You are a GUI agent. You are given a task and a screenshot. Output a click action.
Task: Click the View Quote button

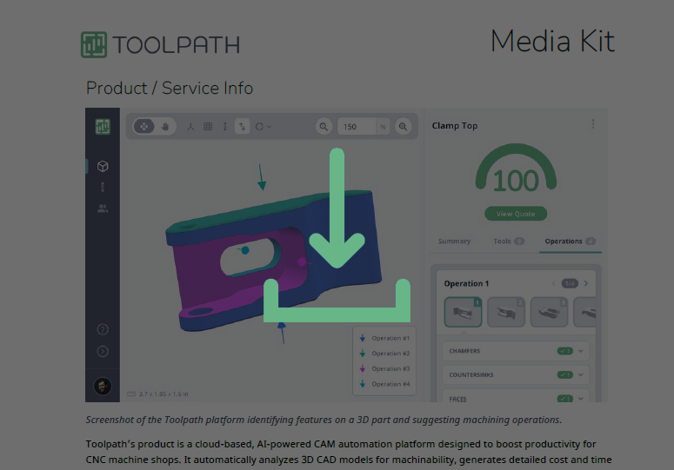[x=516, y=214]
